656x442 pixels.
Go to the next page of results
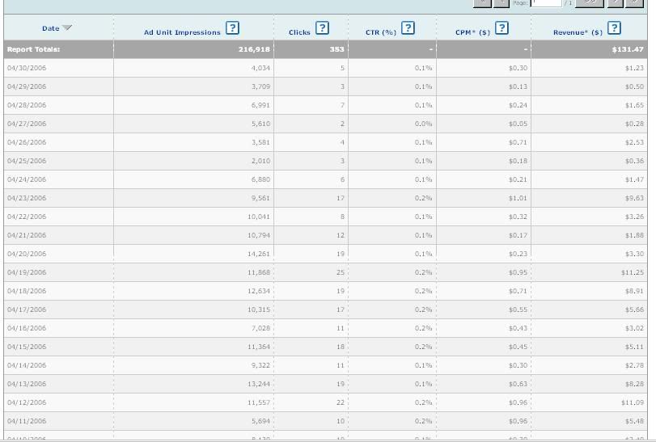615,3
